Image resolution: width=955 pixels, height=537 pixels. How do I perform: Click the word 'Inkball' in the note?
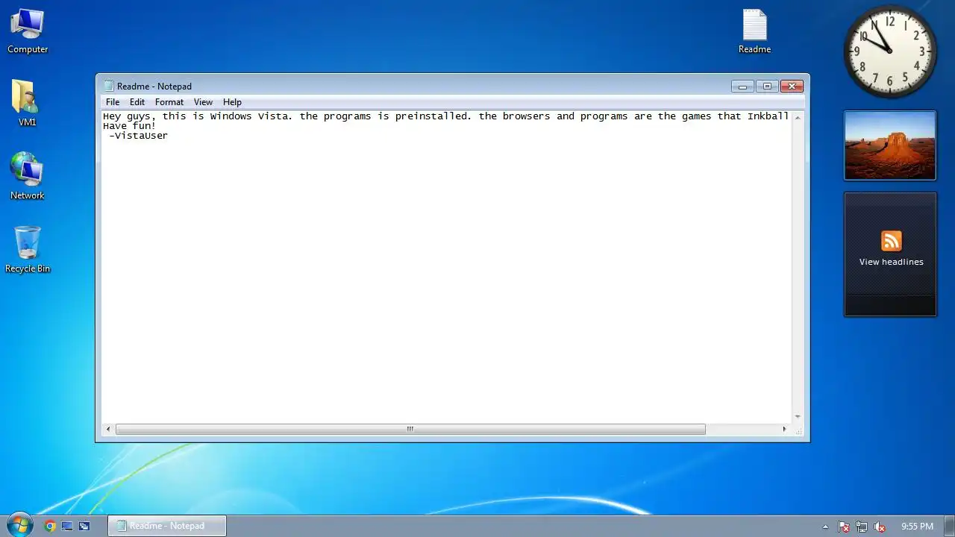768,116
